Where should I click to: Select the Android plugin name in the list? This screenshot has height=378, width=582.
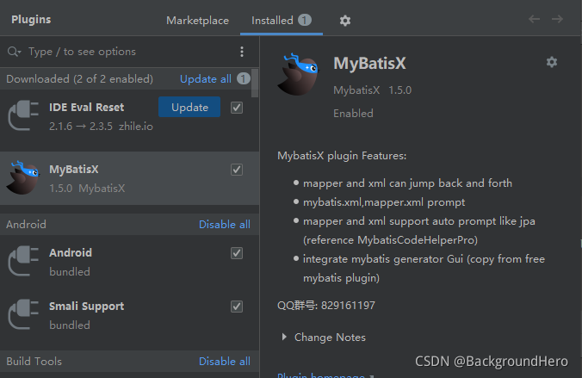(71, 253)
